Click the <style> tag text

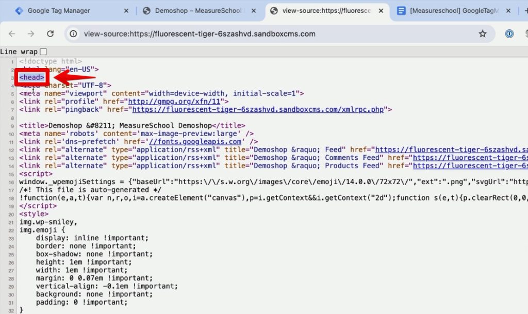click(34, 213)
